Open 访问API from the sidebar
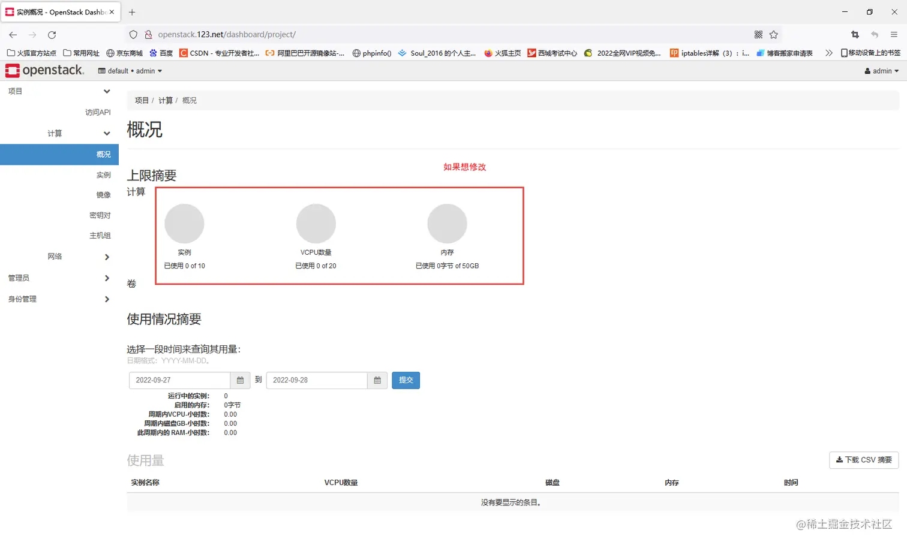The width and height of the screenshot is (907, 545). click(x=97, y=112)
